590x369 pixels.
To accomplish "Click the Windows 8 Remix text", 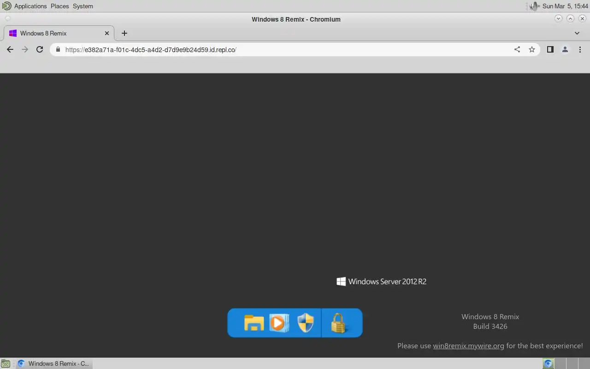I will click(x=490, y=316).
